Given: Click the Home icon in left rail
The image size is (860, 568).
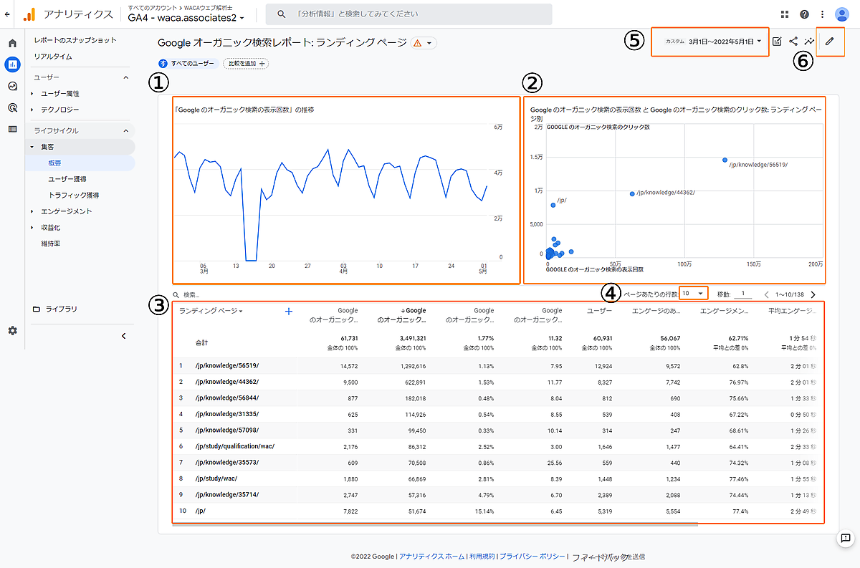Looking at the screenshot, I should pos(12,43).
